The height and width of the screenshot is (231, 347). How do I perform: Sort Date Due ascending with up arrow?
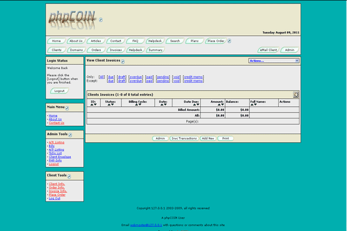point(194,105)
